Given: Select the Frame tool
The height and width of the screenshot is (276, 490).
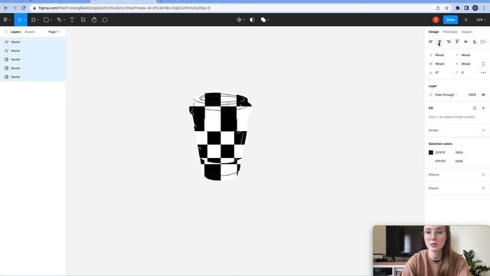Looking at the screenshot, I should click(x=34, y=20).
